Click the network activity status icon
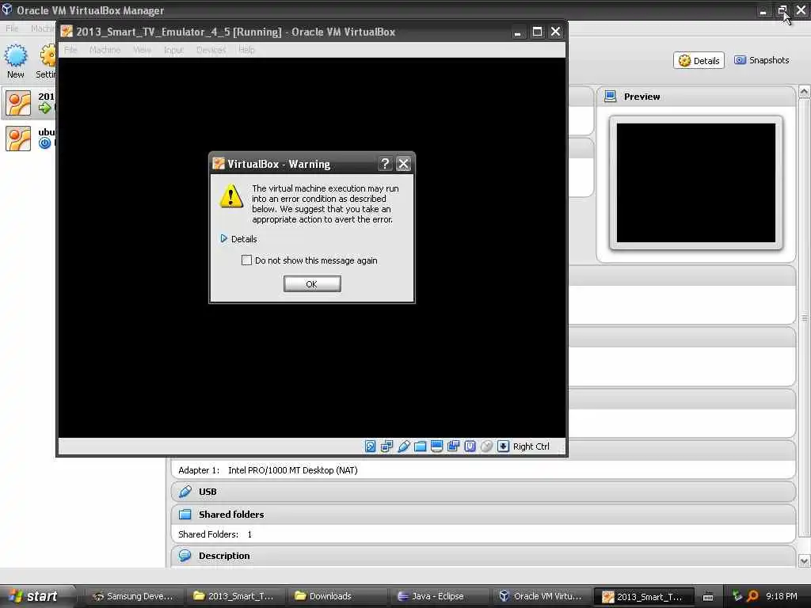Viewport: 811px width, 608px height. [x=386, y=446]
